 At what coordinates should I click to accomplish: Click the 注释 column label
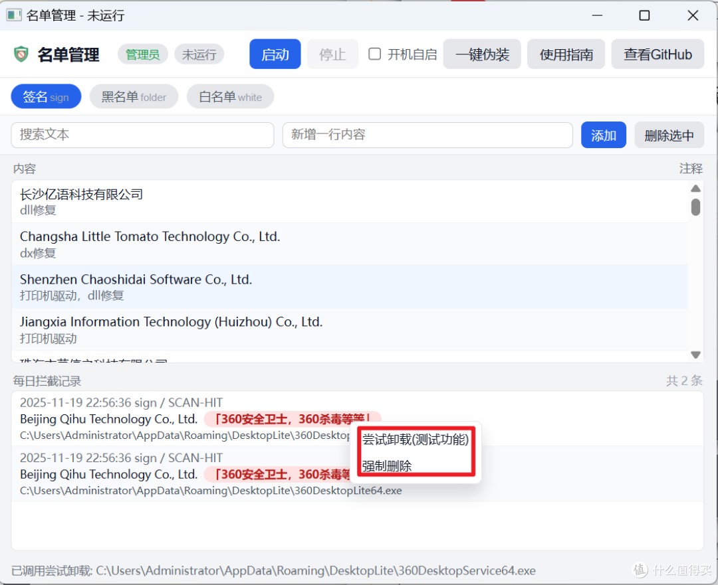(691, 168)
